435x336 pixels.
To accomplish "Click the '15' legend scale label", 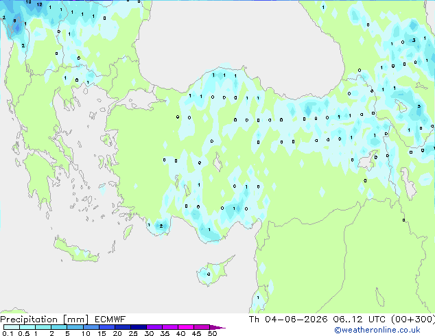I will pos(102,333).
